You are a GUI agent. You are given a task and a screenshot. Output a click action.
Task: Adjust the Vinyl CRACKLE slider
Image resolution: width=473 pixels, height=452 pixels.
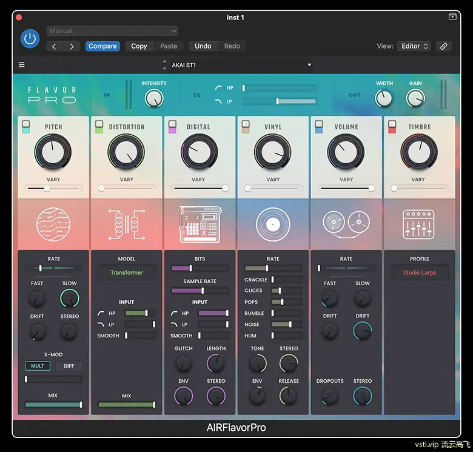tap(286, 280)
